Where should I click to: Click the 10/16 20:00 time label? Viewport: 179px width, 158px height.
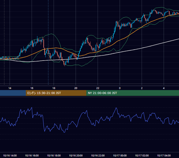pyautogui.click(x=76, y=155)
